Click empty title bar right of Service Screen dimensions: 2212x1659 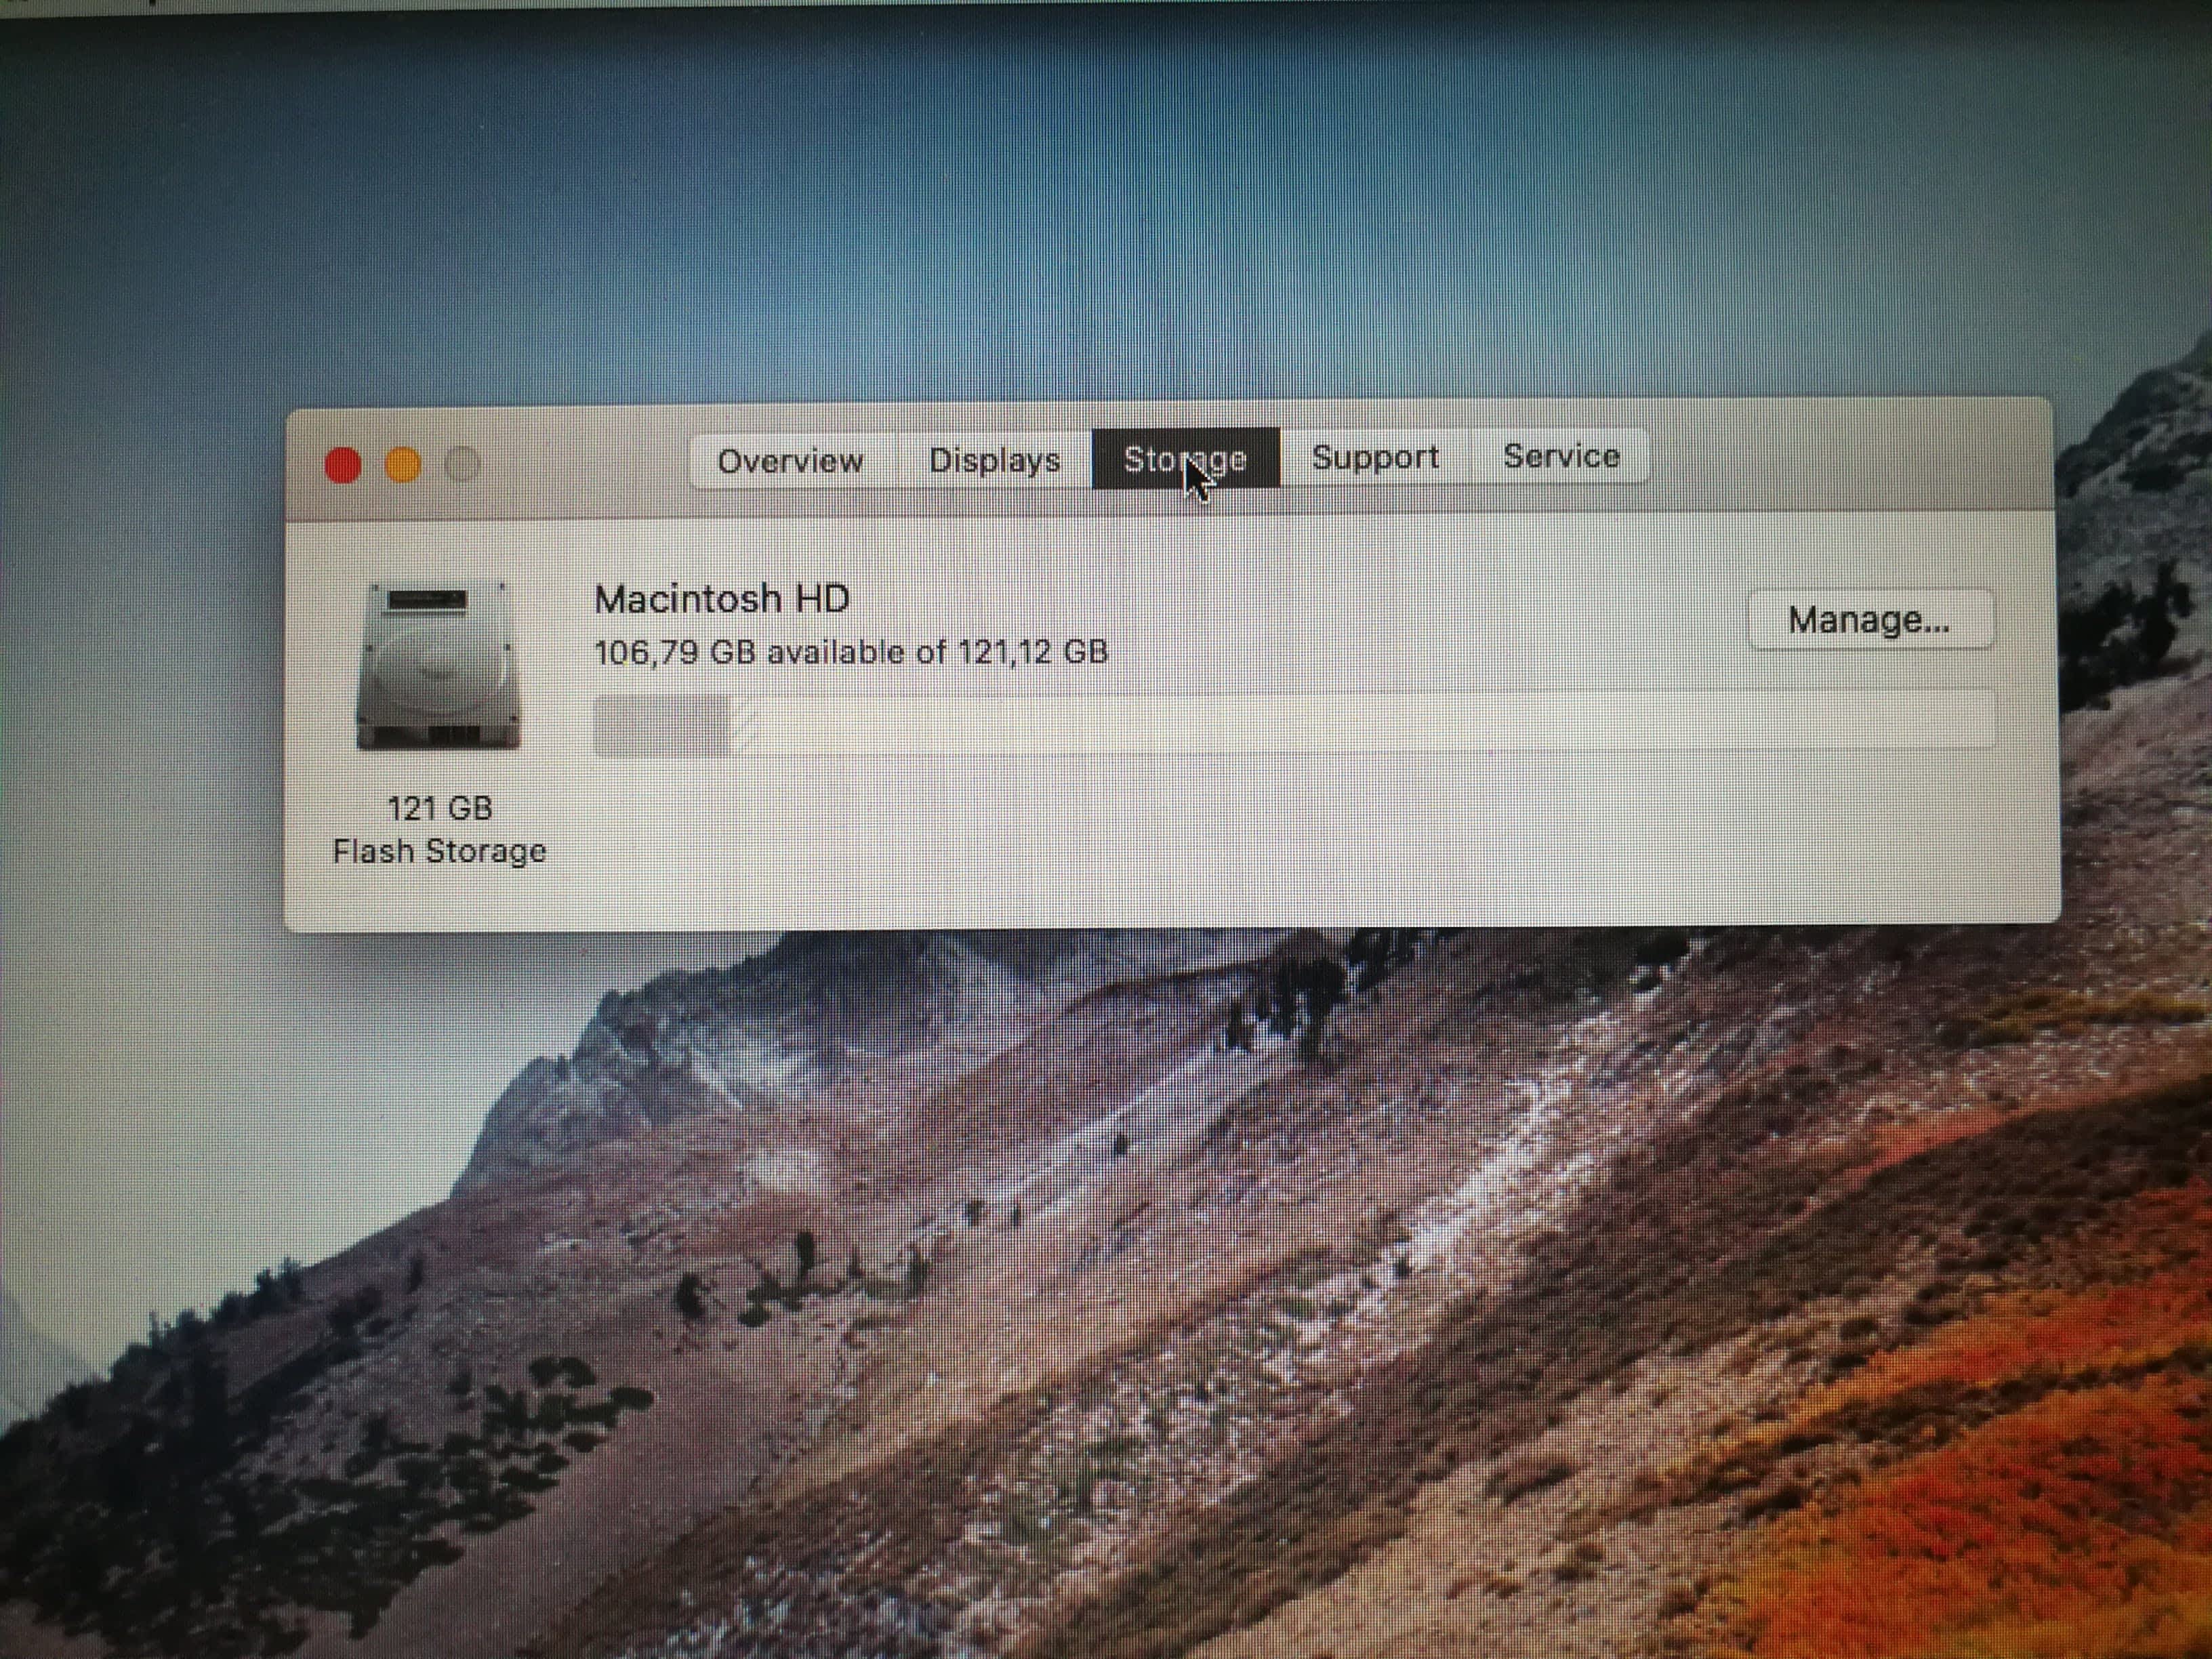tap(1850, 455)
